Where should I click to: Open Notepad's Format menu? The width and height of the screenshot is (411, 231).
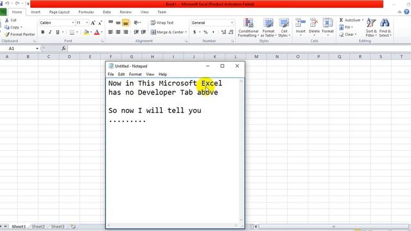click(x=136, y=74)
